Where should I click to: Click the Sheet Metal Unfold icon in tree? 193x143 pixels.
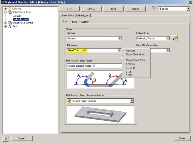[9, 23]
